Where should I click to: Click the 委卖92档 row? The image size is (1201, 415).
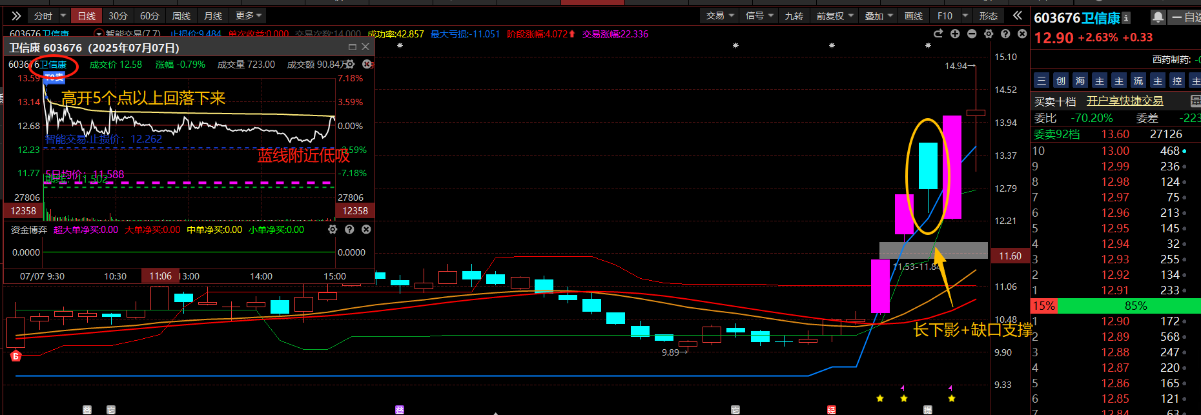pyautogui.click(x=1116, y=134)
